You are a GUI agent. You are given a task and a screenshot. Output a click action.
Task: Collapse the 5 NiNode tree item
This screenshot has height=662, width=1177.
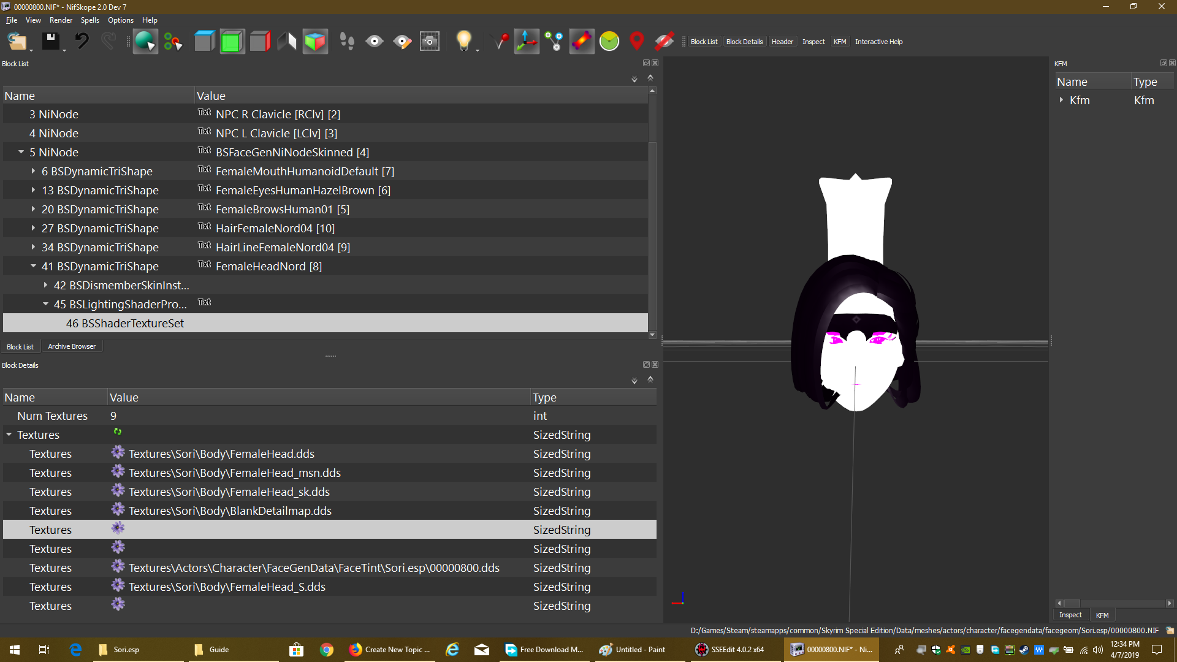pyautogui.click(x=21, y=152)
